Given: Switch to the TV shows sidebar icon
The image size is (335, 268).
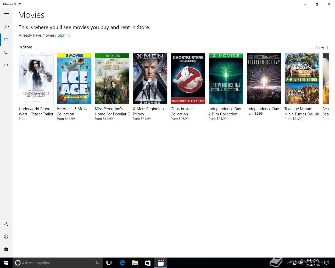Looking at the screenshot, I should pos(6,52).
